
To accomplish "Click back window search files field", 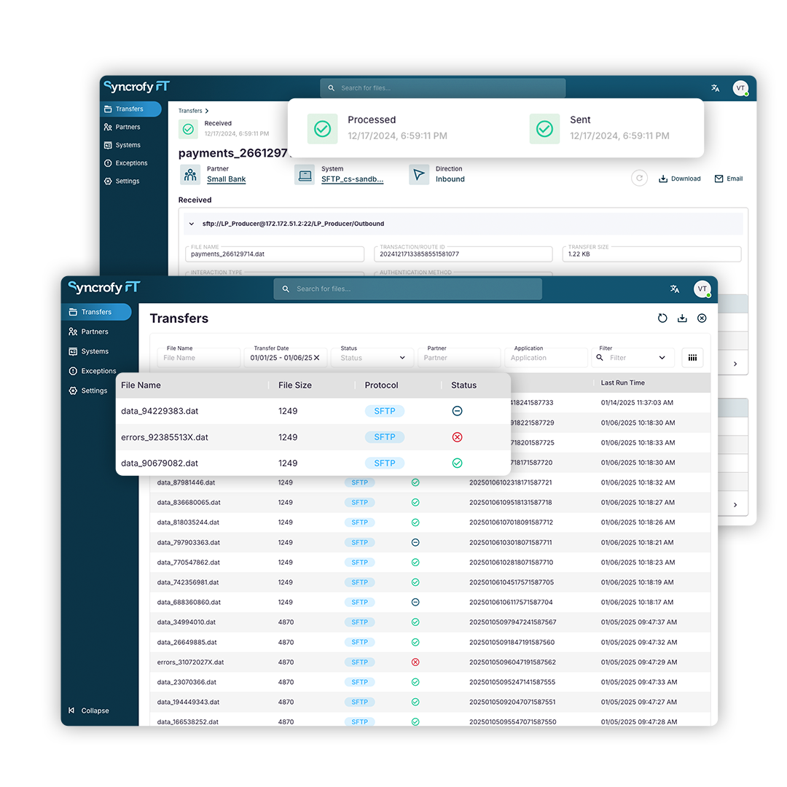I will (443, 88).
